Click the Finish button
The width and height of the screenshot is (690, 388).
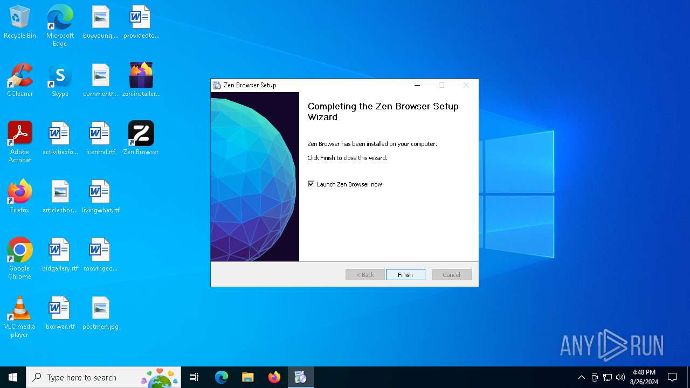coord(405,275)
